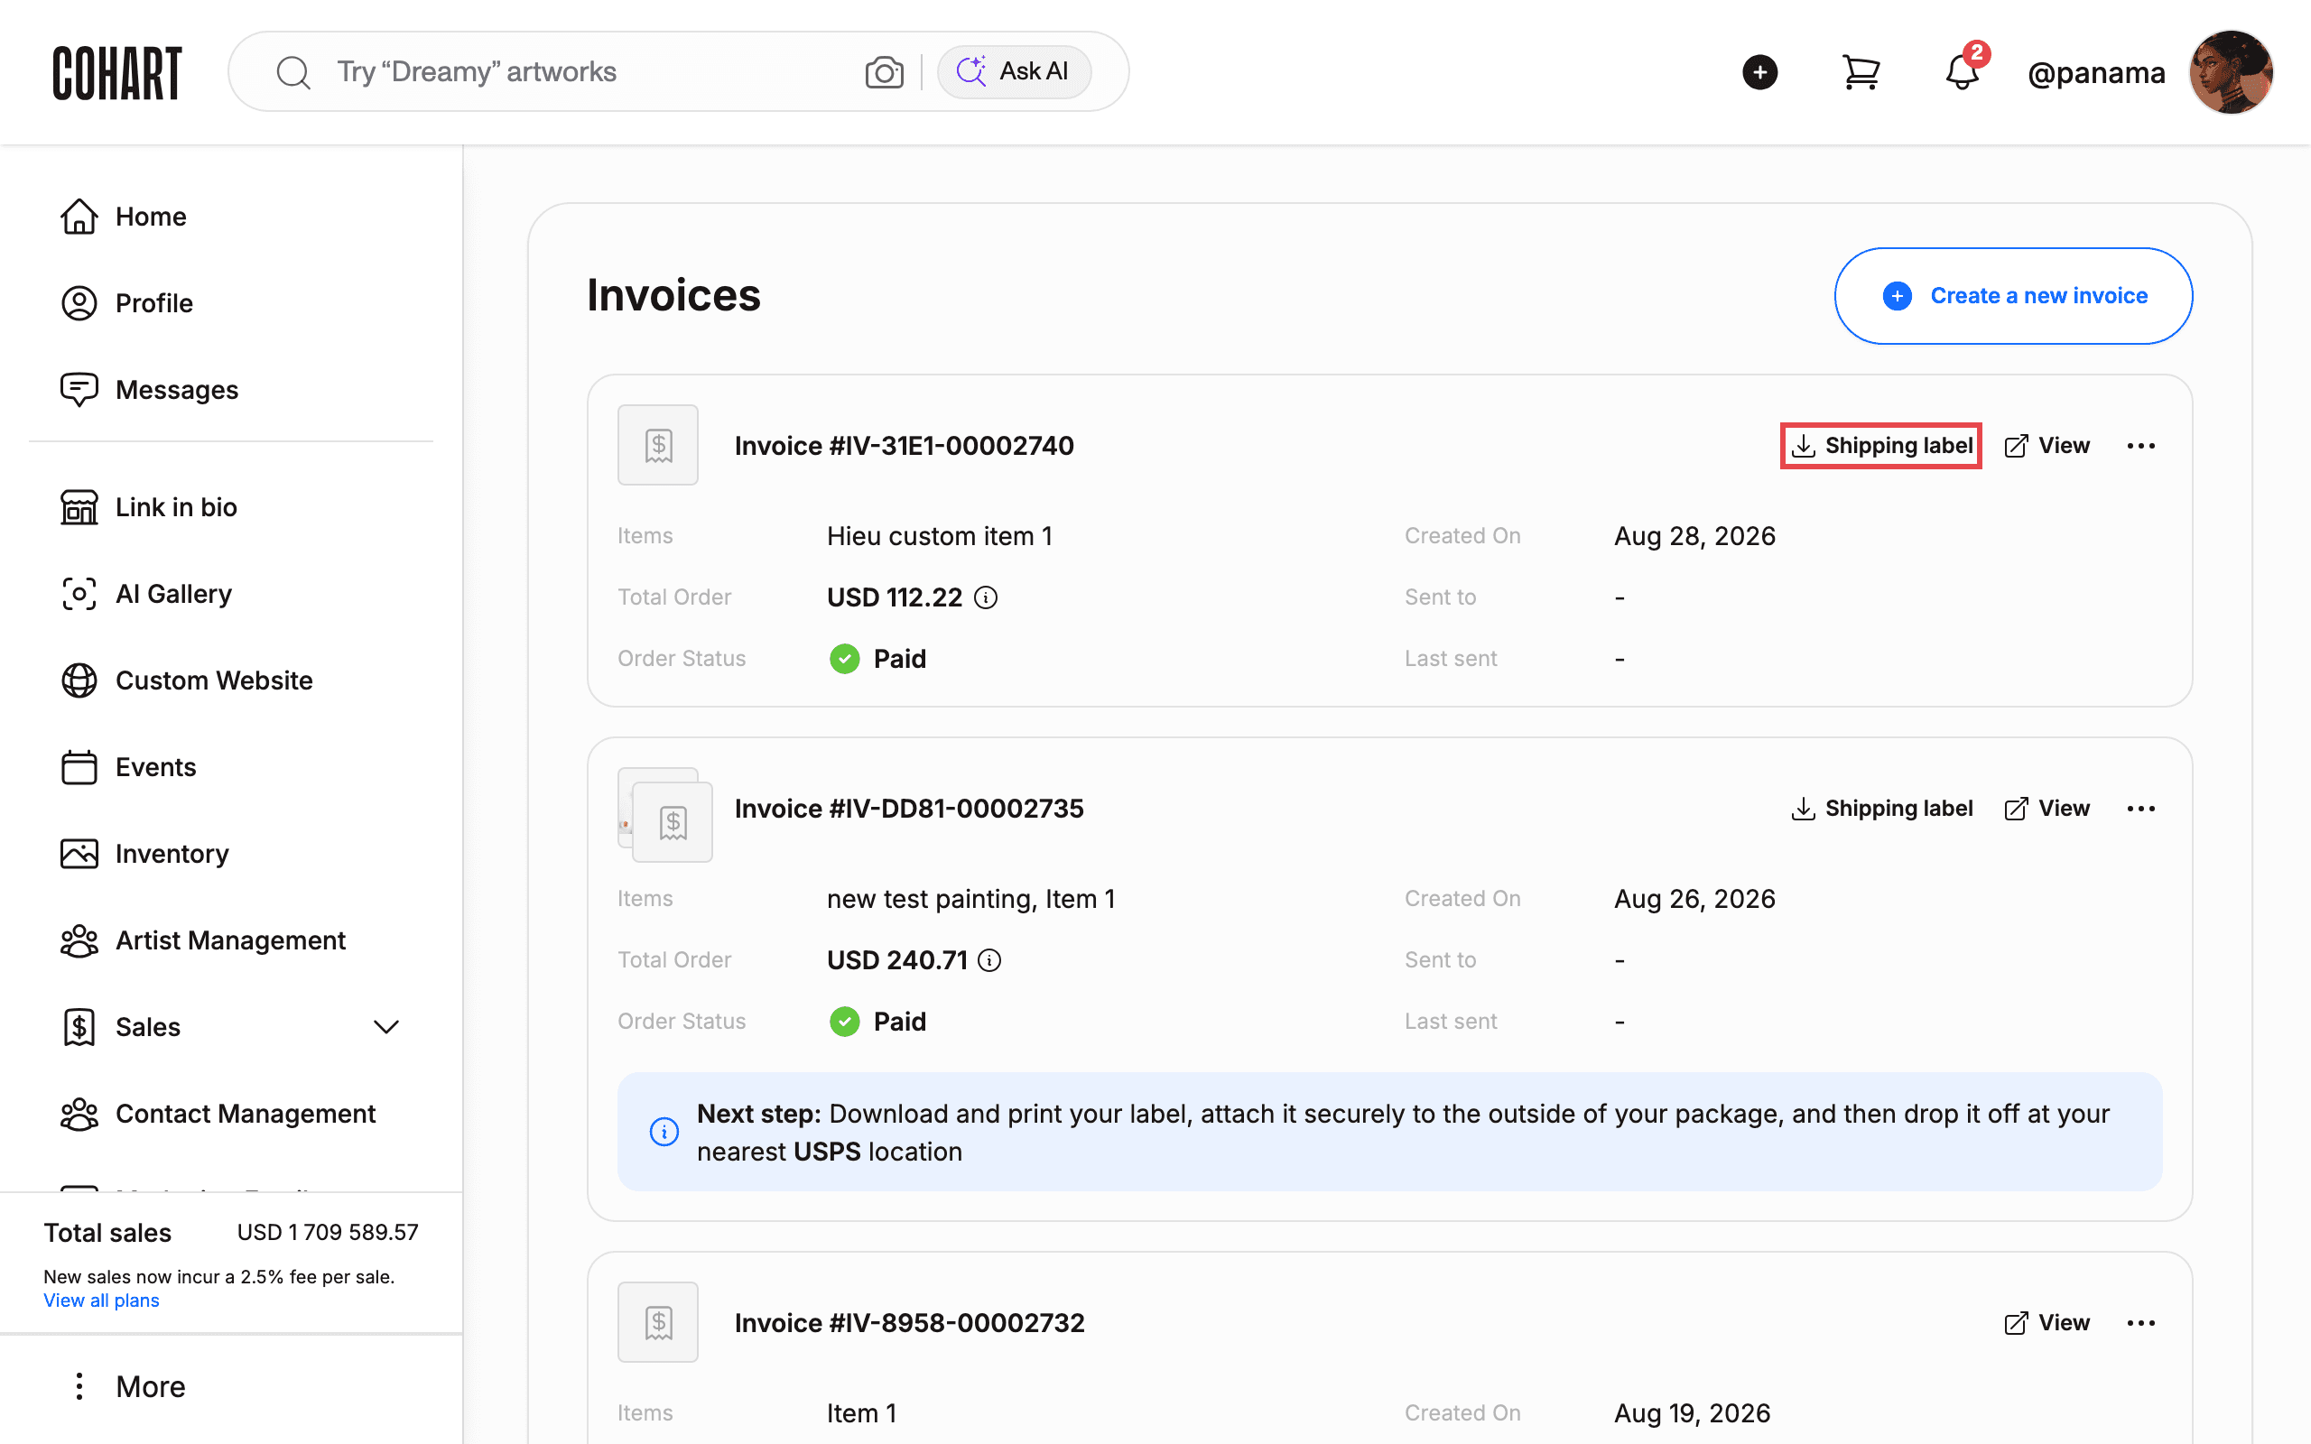Viewport: 2311px width, 1444px height.
Task: Click info icon next to USD 112.22
Action: 986,597
